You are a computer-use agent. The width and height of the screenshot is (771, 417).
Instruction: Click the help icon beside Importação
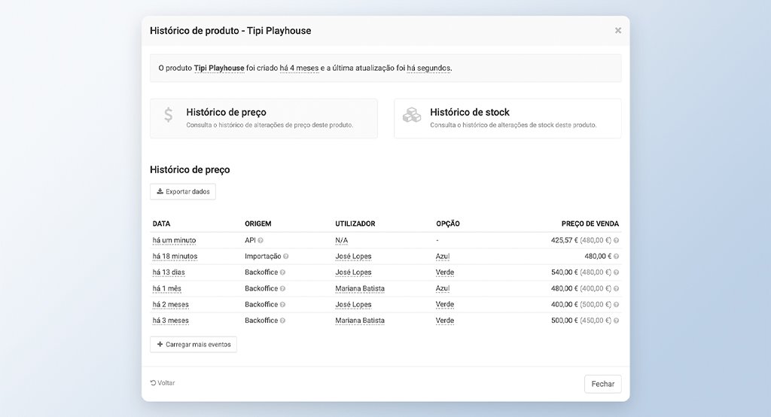285,256
